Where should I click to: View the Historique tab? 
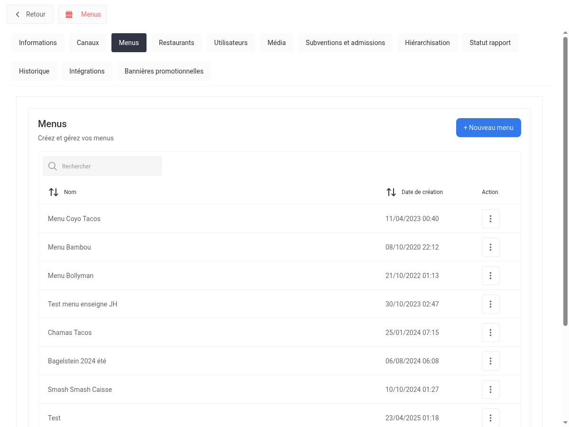pyautogui.click(x=34, y=71)
